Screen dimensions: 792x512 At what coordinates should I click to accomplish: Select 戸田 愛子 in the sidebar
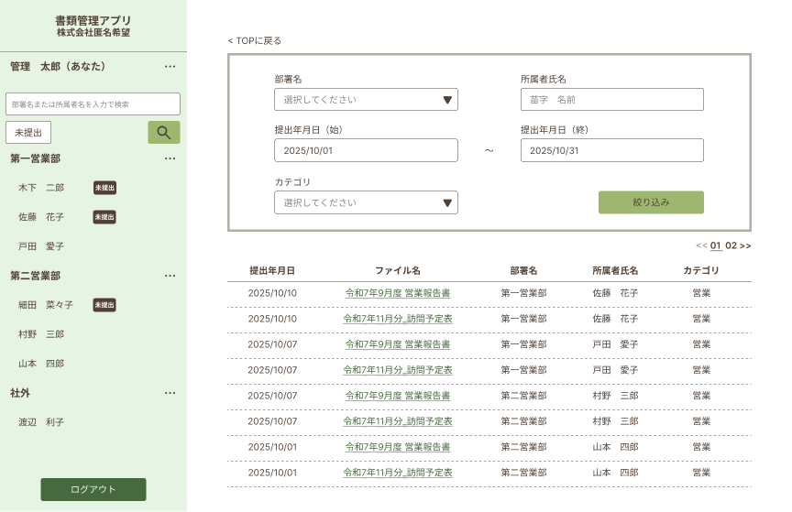tap(41, 246)
